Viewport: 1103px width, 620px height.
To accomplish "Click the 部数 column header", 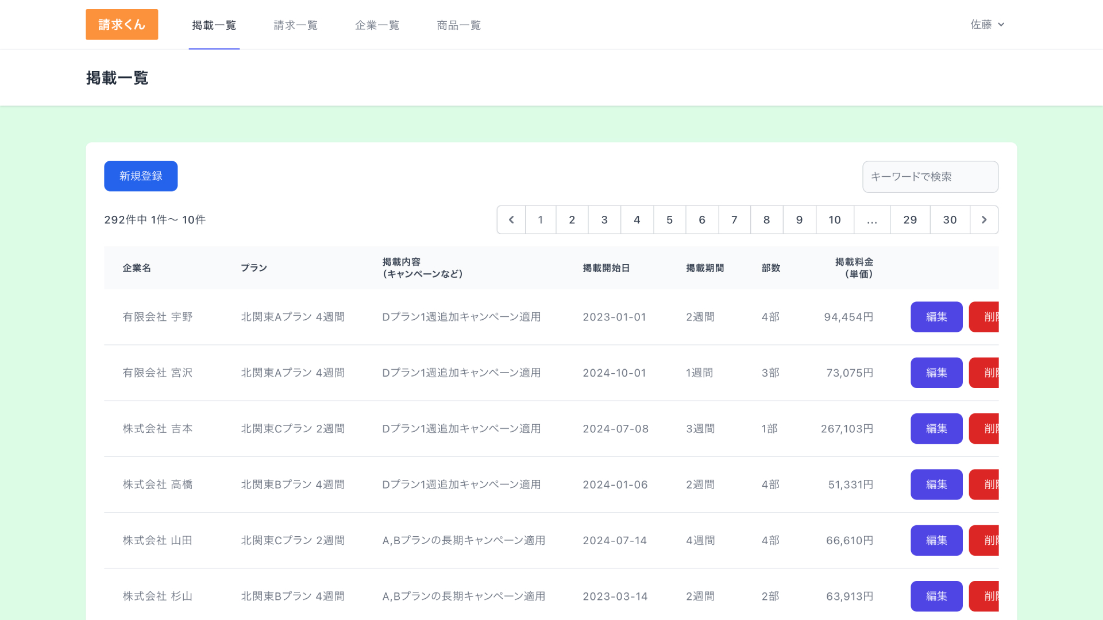I will (771, 268).
